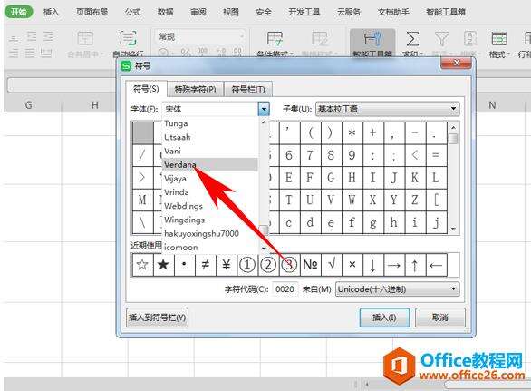Choose the right arrow recent symbol
Image resolution: width=531 pixels, height=391 pixels.
pos(394,264)
